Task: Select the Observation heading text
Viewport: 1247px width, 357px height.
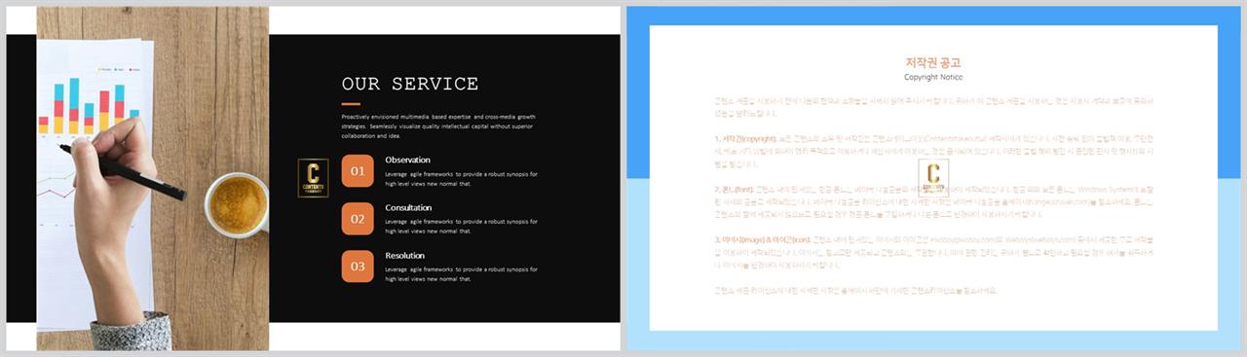Action: pos(407,160)
